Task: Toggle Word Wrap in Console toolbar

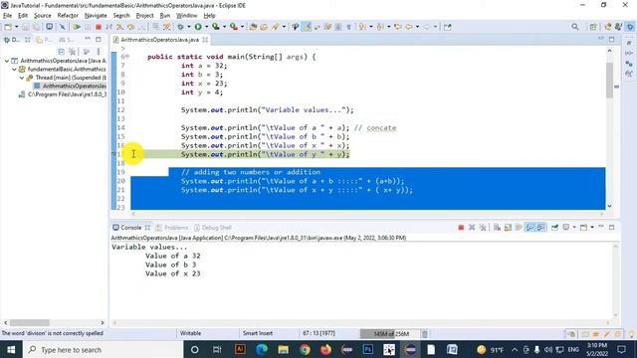Action: click(519, 228)
